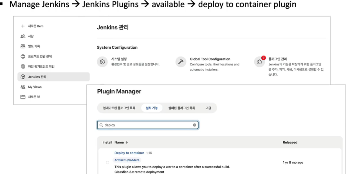Click the 프로젝트 연관 관계 circle icon

23,57
